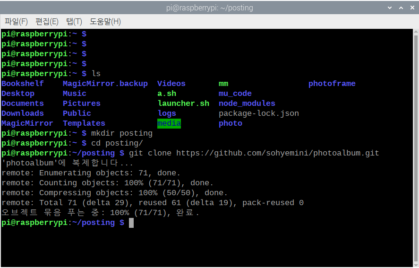
Task: Open the 편집(E) menu
Action: [x=47, y=22]
